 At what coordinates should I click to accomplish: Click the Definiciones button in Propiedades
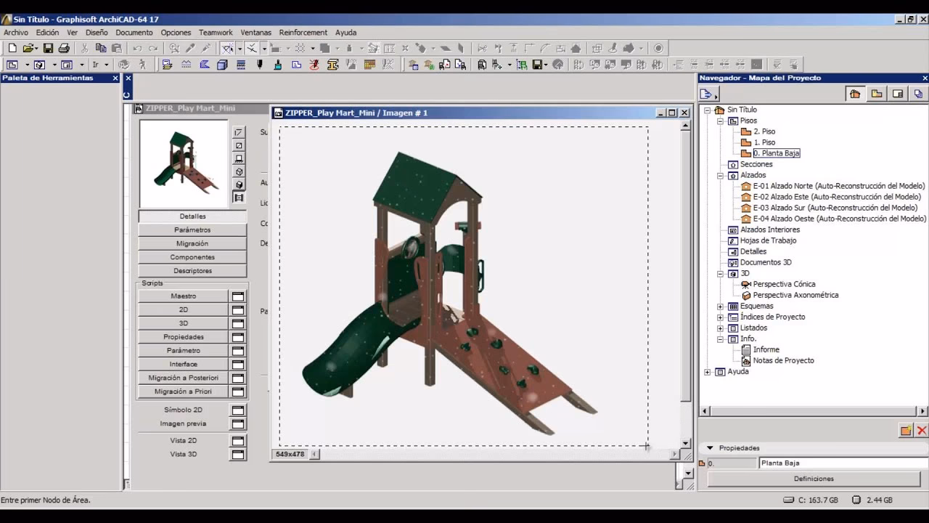(x=814, y=479)
